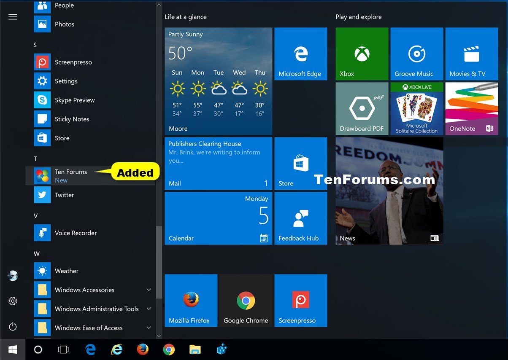The image size is (508, 360).
Task: Open the Store tile
Action: pyautogui.click(x=301, y=164)
